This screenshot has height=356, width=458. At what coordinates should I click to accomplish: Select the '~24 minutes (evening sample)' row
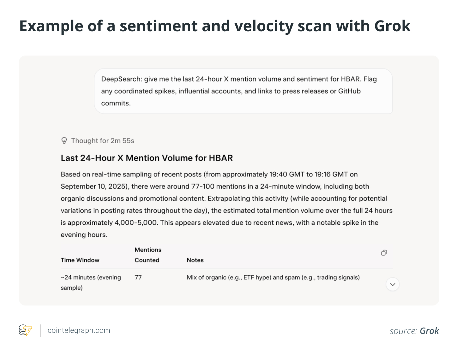point(91,282)
